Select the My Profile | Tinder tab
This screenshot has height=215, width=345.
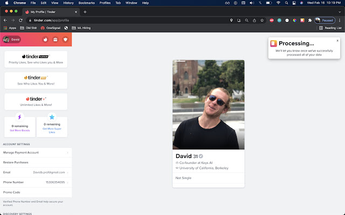pyautogui.click(x=51, y=12)
